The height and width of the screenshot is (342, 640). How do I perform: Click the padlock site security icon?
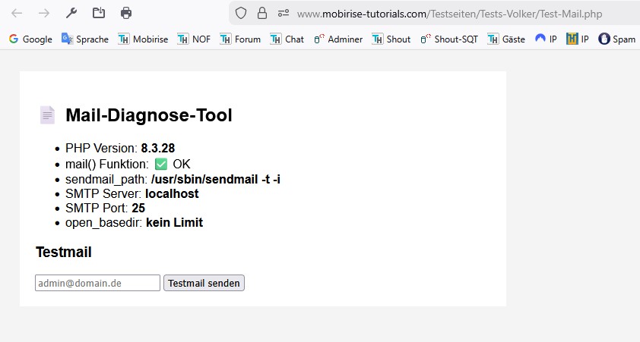(262, 13)
